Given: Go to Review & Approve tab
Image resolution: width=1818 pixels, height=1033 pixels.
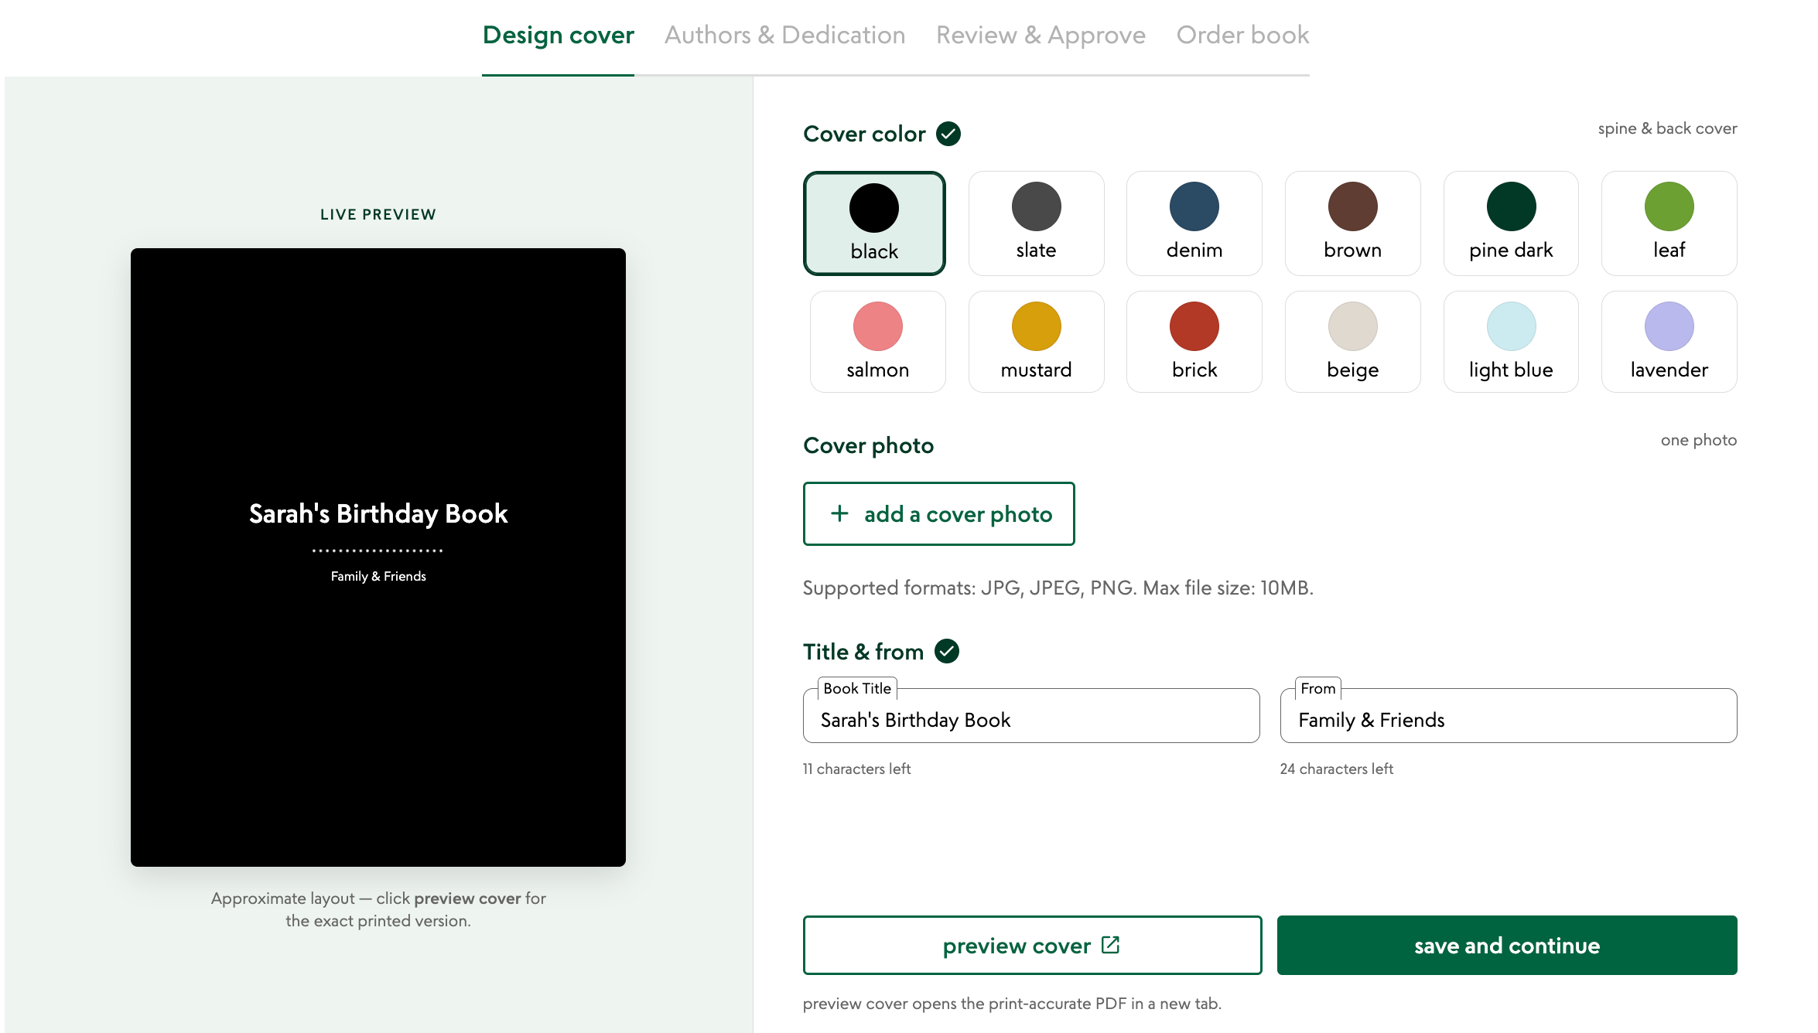Looking at the screenshot, I should point(1041,36).
